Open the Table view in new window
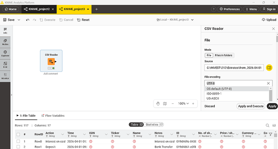The image size is (278, 149). click(141, 125)
